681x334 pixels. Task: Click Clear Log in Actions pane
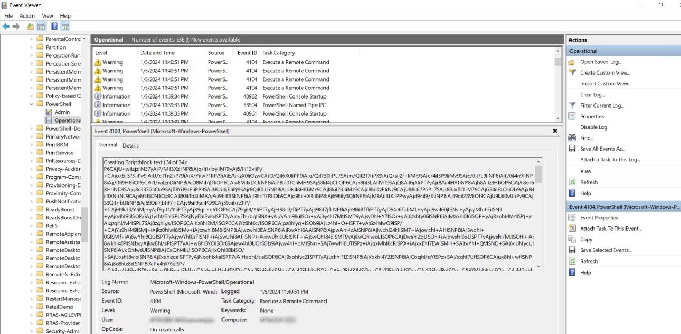click(x=592, y=95)
